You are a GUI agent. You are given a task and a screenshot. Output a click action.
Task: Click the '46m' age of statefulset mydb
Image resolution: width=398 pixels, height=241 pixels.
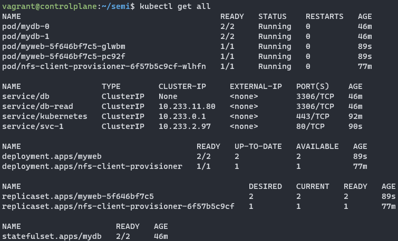(161, 237)
